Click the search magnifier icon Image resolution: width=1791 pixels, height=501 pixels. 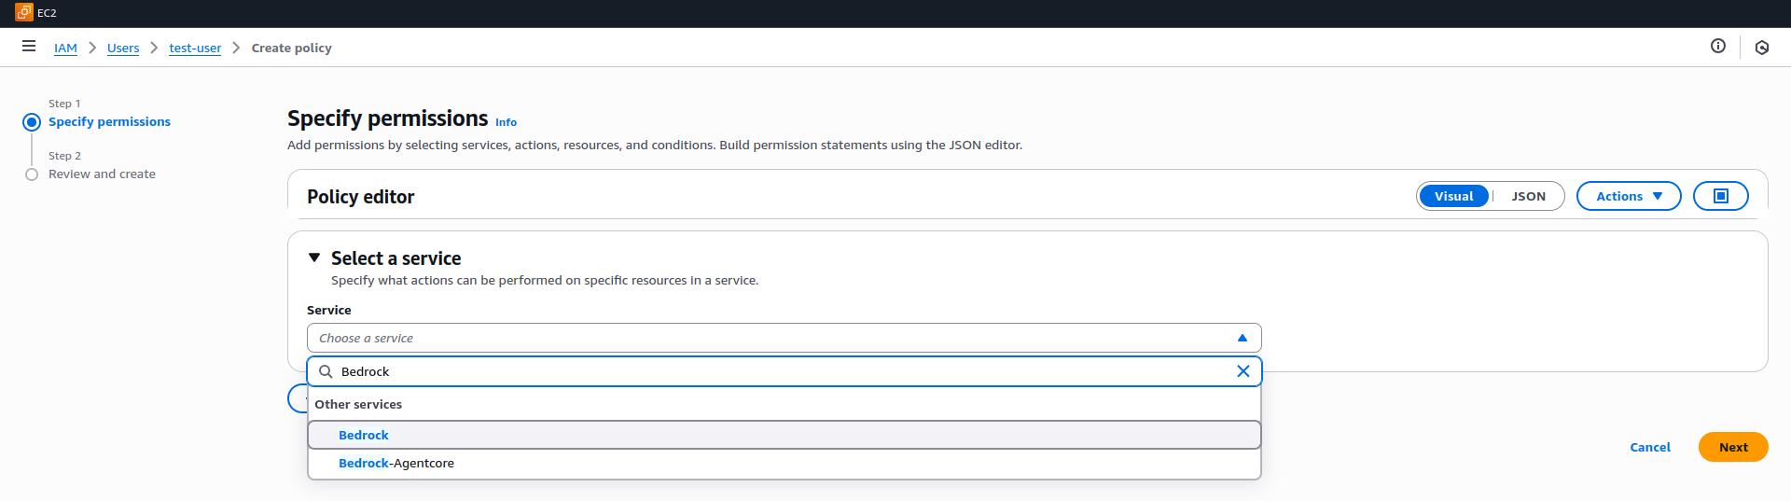(326, 371)
